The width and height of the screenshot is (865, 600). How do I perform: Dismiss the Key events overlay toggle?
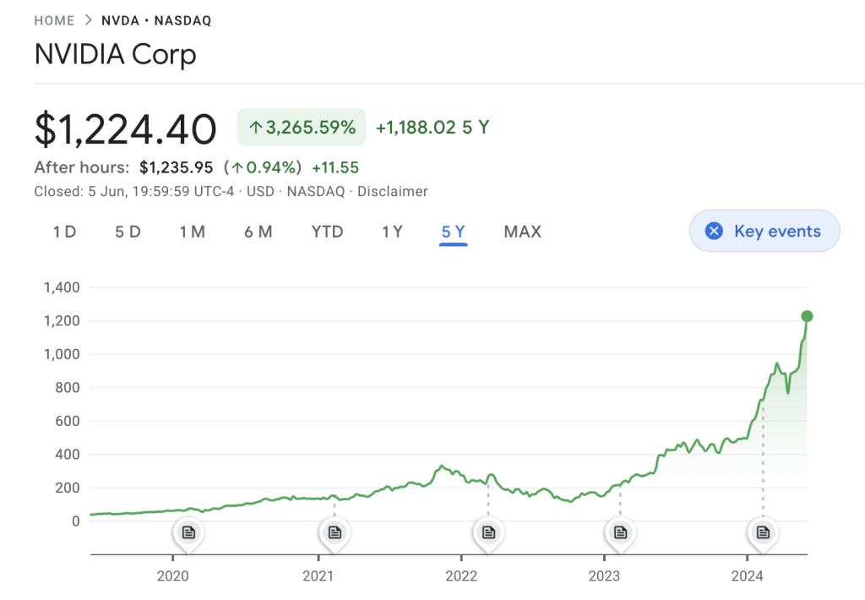[764, 231]
